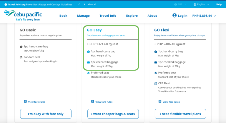Open the Book menu

(63, 16)
